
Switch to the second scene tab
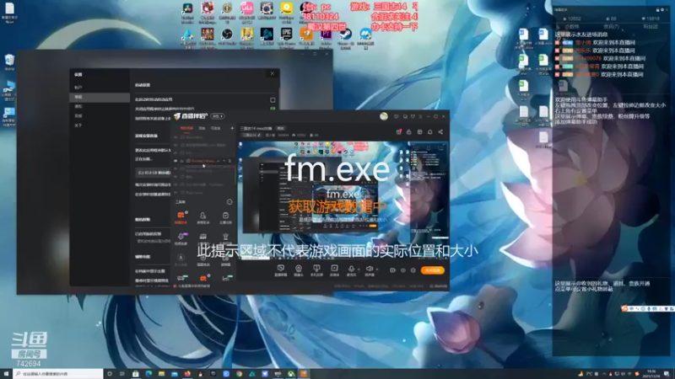point(202,128)
